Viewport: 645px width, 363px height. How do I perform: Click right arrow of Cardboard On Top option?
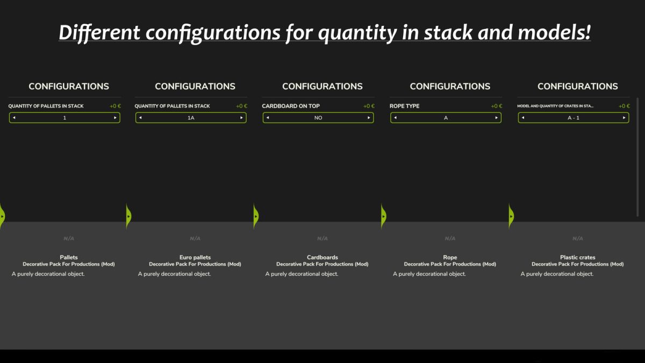coord(369,118)
